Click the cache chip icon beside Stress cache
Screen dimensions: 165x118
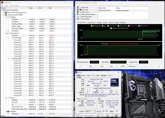(x=78, y=12)
